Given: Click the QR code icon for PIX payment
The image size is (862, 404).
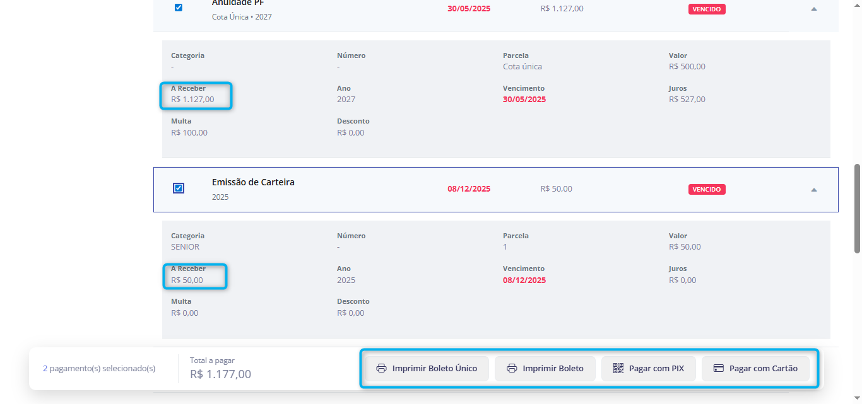Looking at the screenshot, I should (618, 369).
